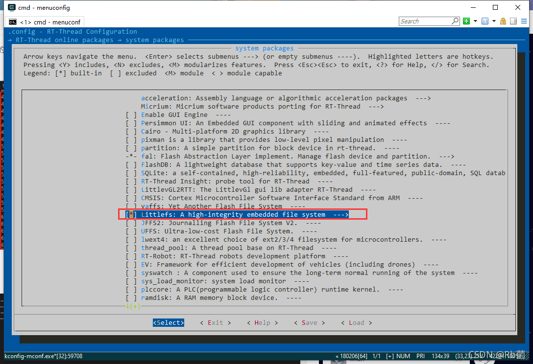Toggle Persimmon UI checkbox
This screenshot has height=364, width=533.
[x=131, y=123]
